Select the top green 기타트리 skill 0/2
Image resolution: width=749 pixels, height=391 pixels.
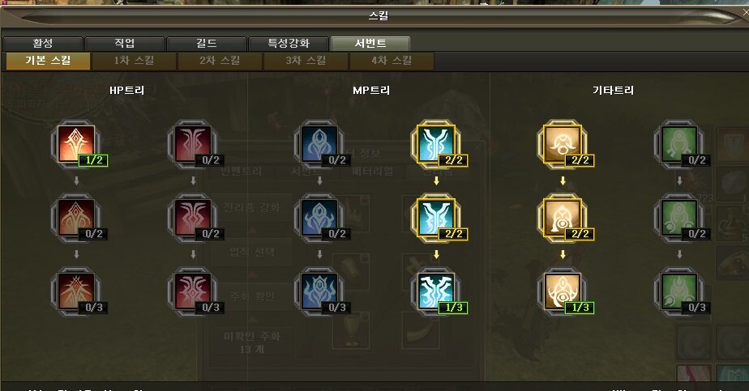(x=679, y=143)
